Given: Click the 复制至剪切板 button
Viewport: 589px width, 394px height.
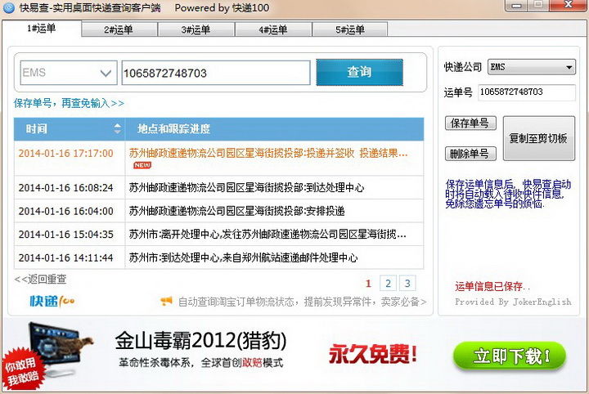Looking at the screenshot, I should [x=538, y=138].
